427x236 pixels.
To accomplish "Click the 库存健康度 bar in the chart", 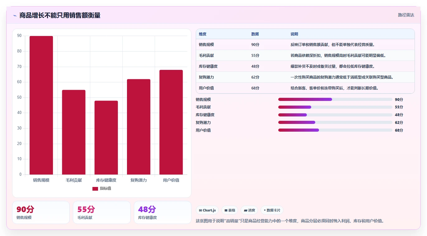I will 106,138.
